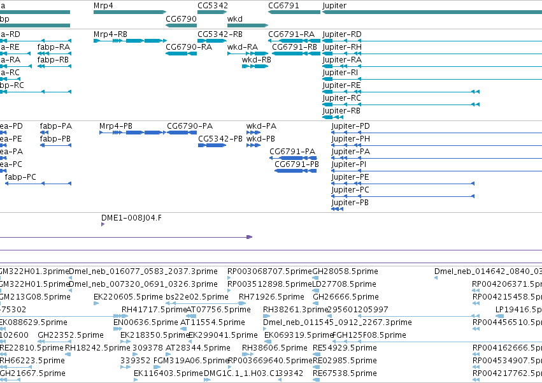Select the DME1-008J04.F feature label
The image size is (542, 383).
click(131, 218)
